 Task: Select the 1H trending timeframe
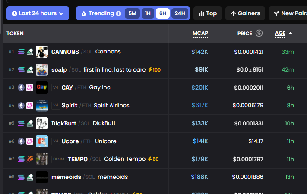(x=148, y=13)
